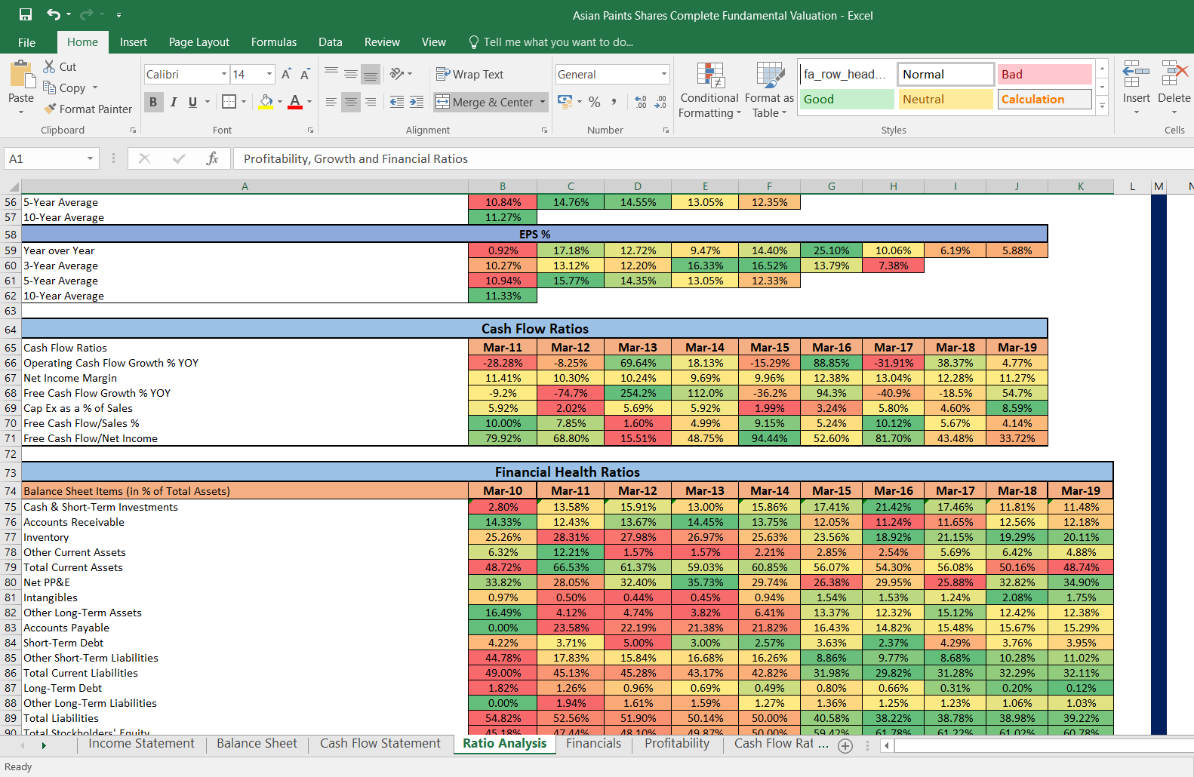Open the font size 14 dropdown
The width and height of the screenshot is (1194, 777).
point(269,74)
